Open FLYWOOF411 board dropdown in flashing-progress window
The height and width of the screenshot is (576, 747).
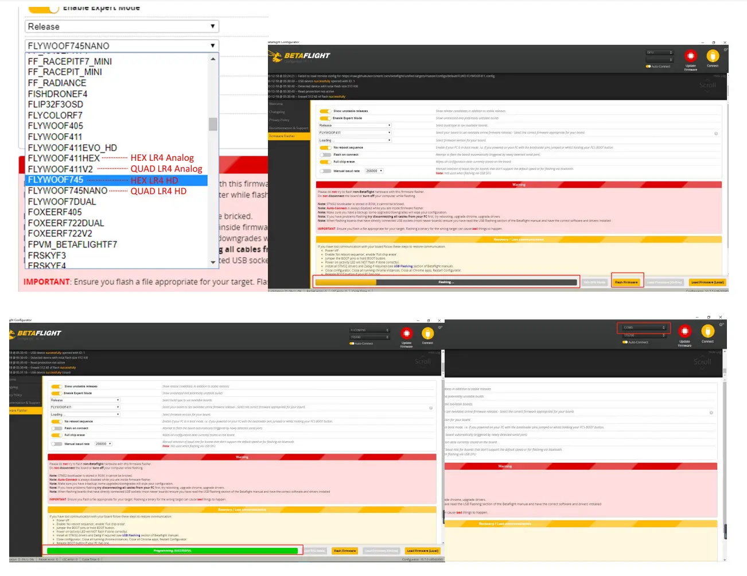355,133
